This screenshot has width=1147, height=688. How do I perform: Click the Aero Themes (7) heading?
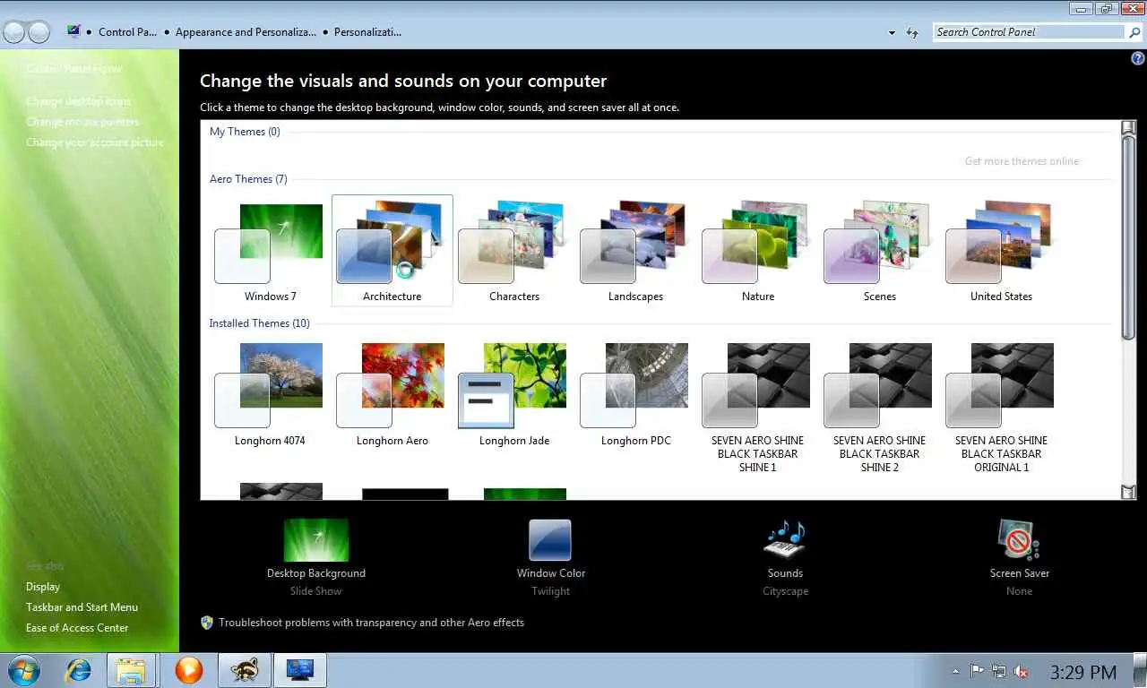tap(248, 179)
